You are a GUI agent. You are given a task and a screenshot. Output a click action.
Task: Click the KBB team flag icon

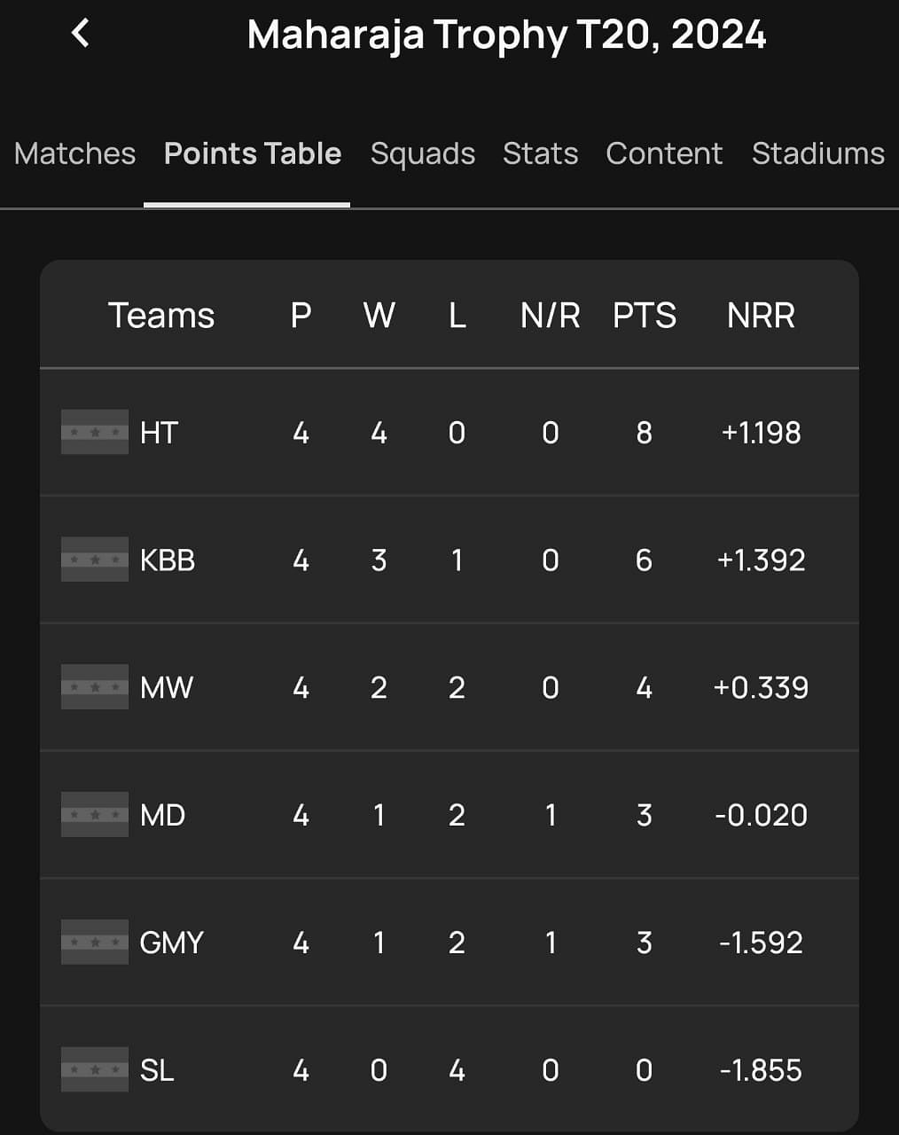(95, 560)
